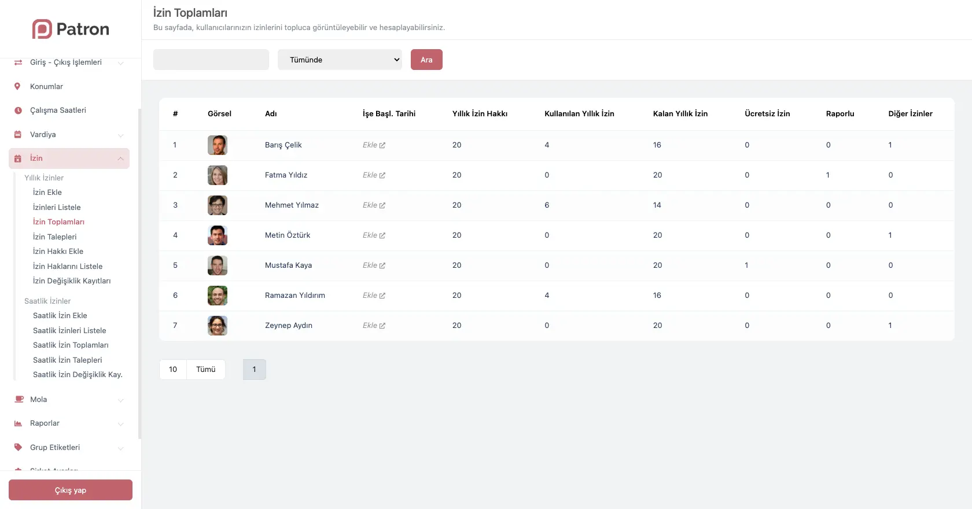Collapse the İzin menu section
The height and width of the screenshot is (509, 972).
[x=120, y=158]
